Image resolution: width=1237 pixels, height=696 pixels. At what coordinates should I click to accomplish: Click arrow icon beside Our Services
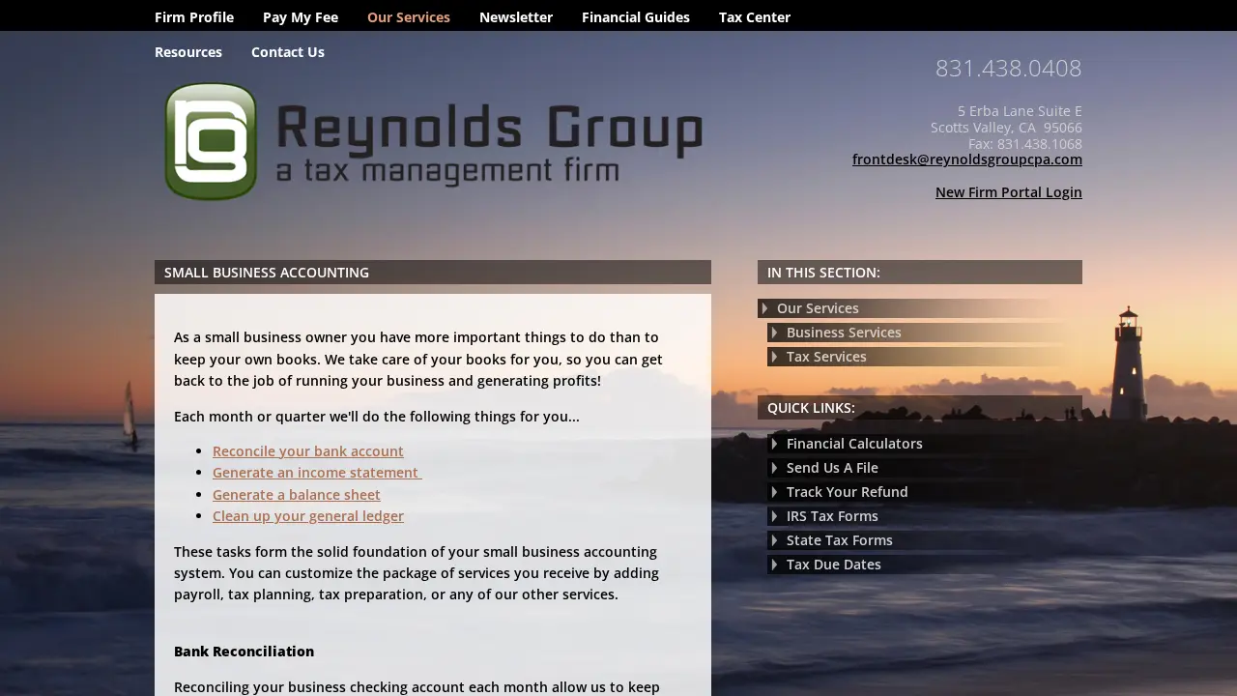point(765,308)
